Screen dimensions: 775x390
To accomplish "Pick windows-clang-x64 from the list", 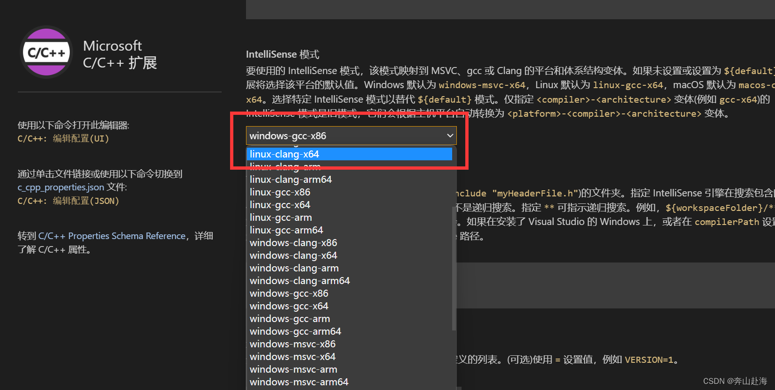I will (x=350, y=255).
